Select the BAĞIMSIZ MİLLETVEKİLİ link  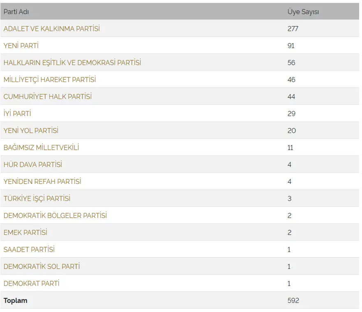click(41, 147)
